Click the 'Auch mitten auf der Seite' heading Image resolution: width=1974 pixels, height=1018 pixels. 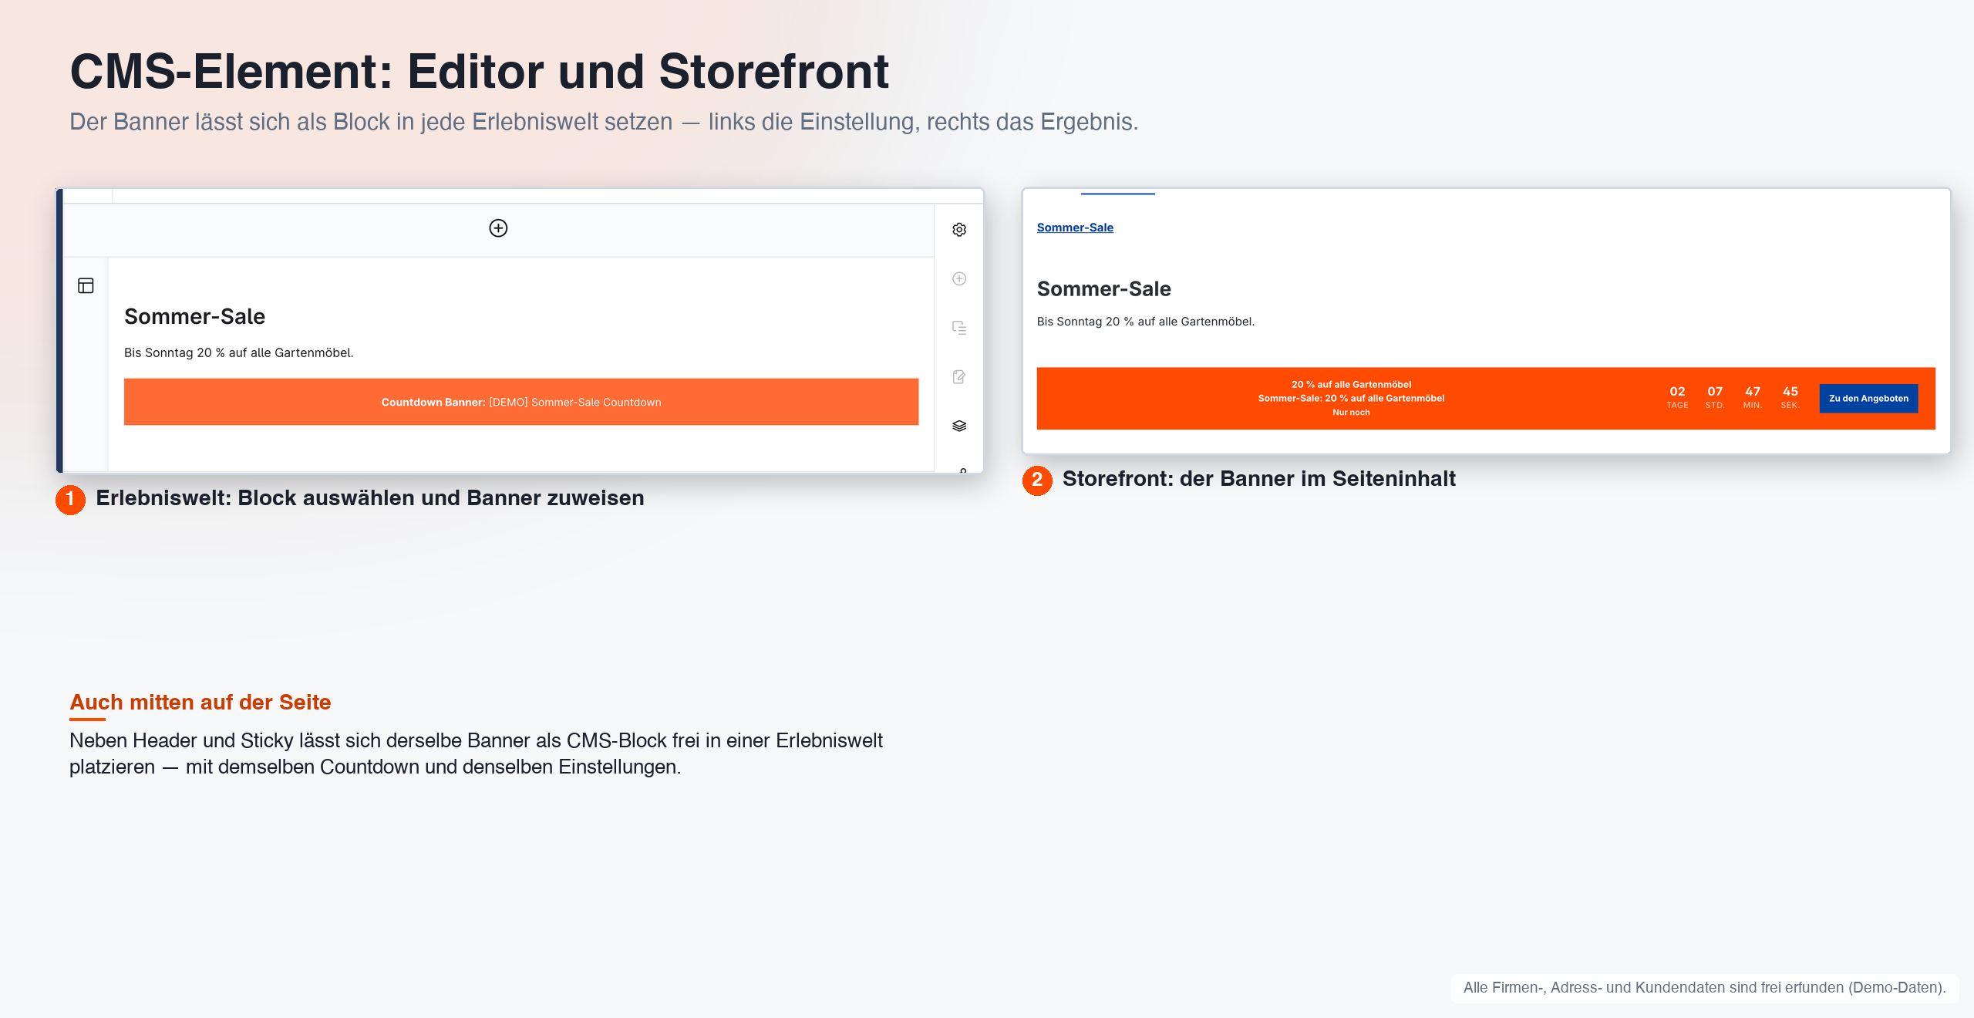pyautogui.click(x=200, y=703)
